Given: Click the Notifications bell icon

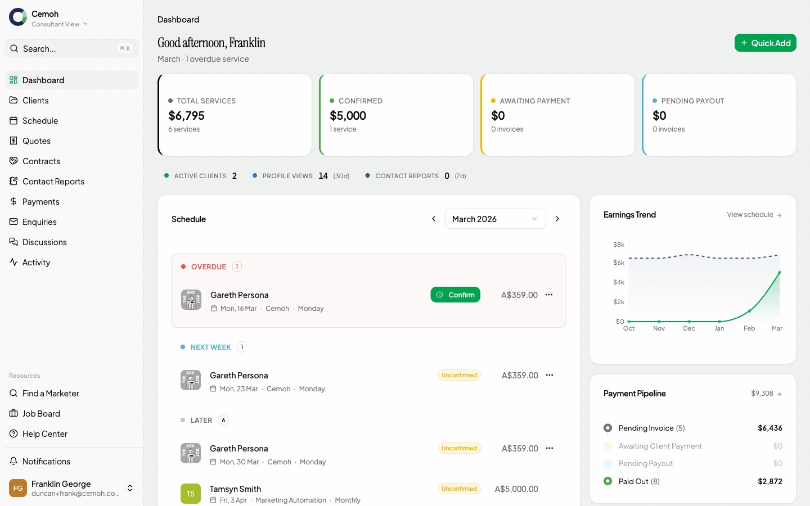Looking at the screenshot, I should tap(13, 461).
